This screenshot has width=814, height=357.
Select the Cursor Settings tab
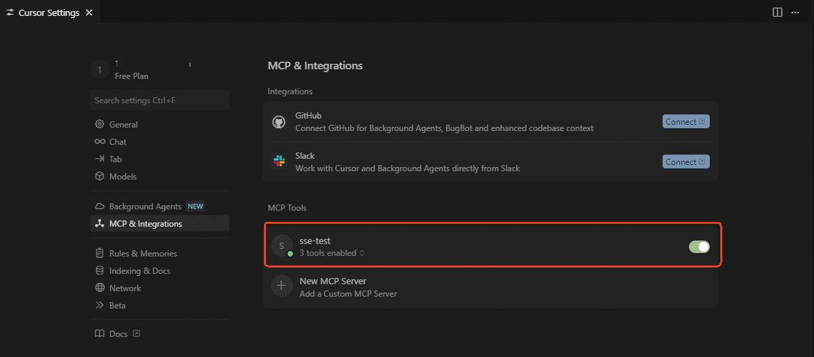click(49, 12)
